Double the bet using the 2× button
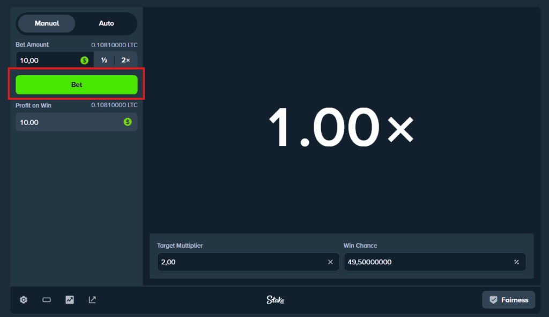 pos(125,60)
